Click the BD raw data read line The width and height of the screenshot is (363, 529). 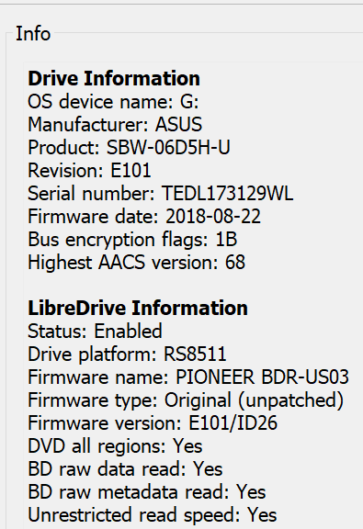coord(125,469)
